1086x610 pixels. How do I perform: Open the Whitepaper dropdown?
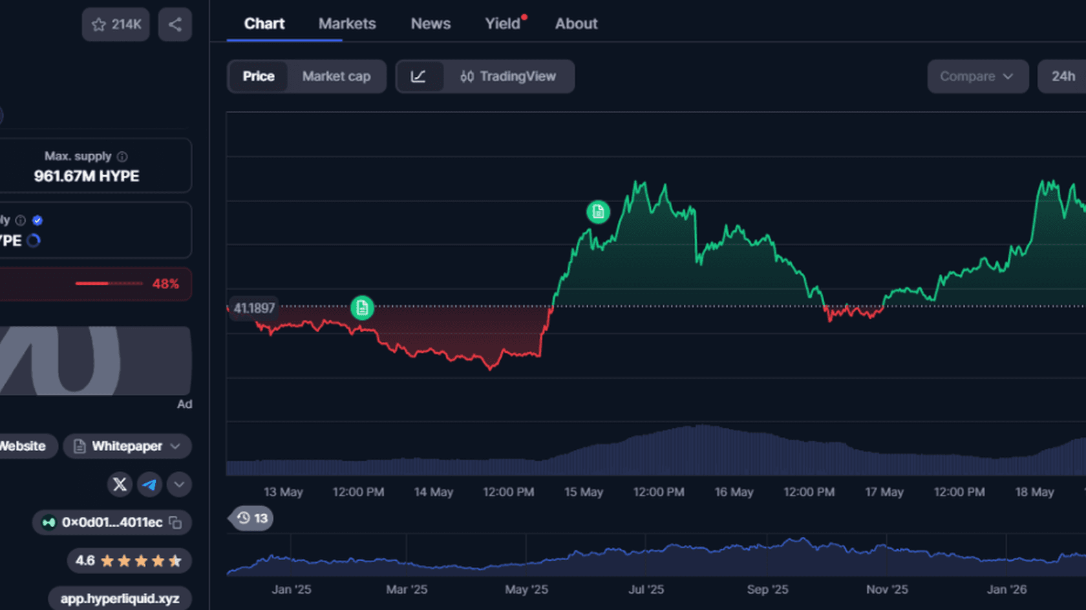pyautogui.click(x=127, y=446)
